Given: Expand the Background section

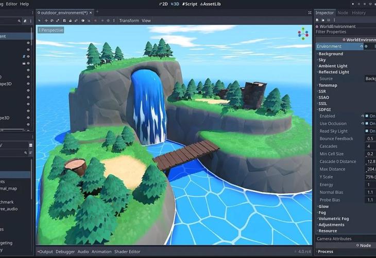Looking at the screenshot, I should click(330, 54).
